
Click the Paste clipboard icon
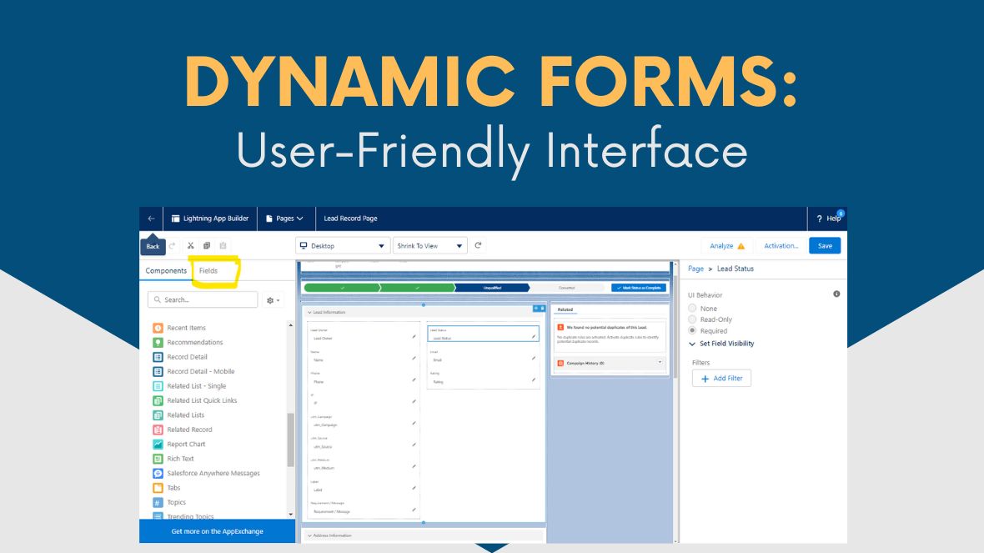click(x=223, y=245)
